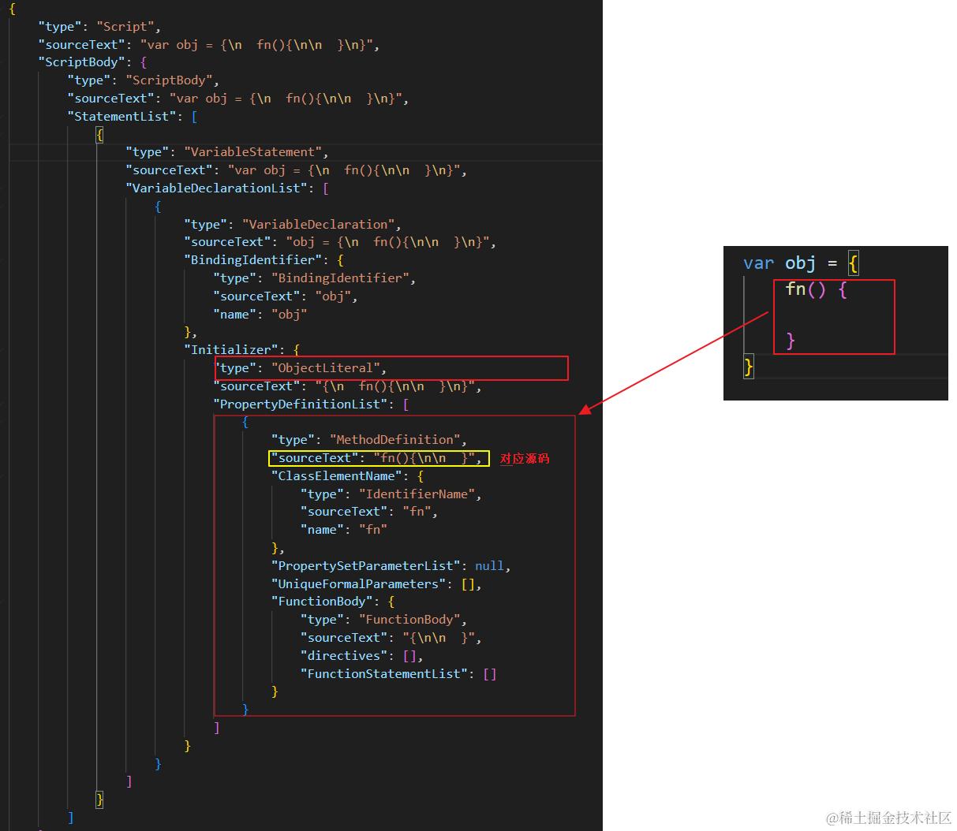Image resolution: width=957 pixels, height=831 pixels.
Task: Click the "PropertySetParameterList": null line
Action: point(391,567)
